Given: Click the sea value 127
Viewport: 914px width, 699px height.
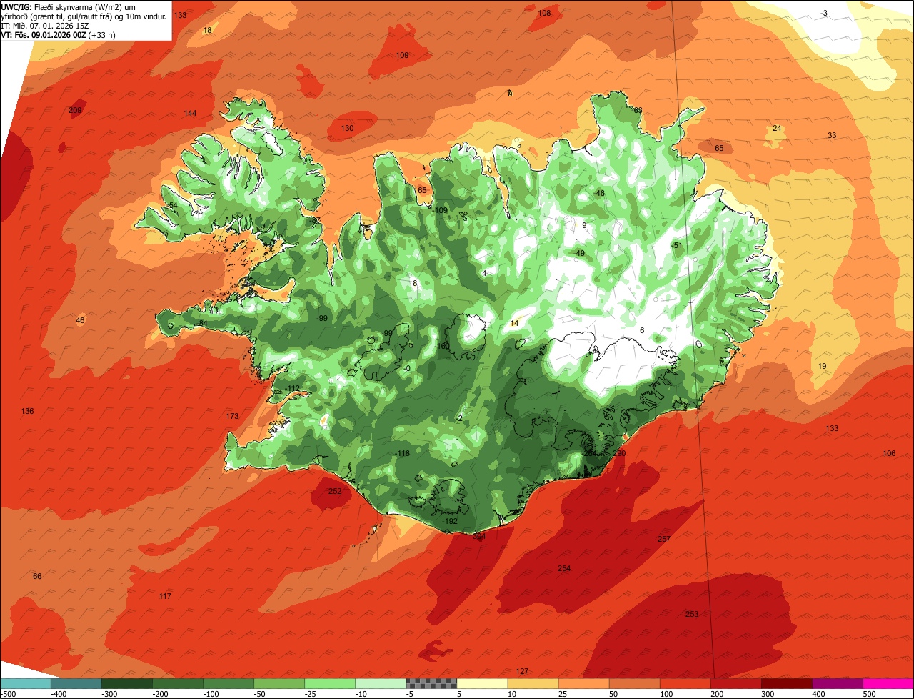Looking at the screenshot, I should click(x=522, y=671).
